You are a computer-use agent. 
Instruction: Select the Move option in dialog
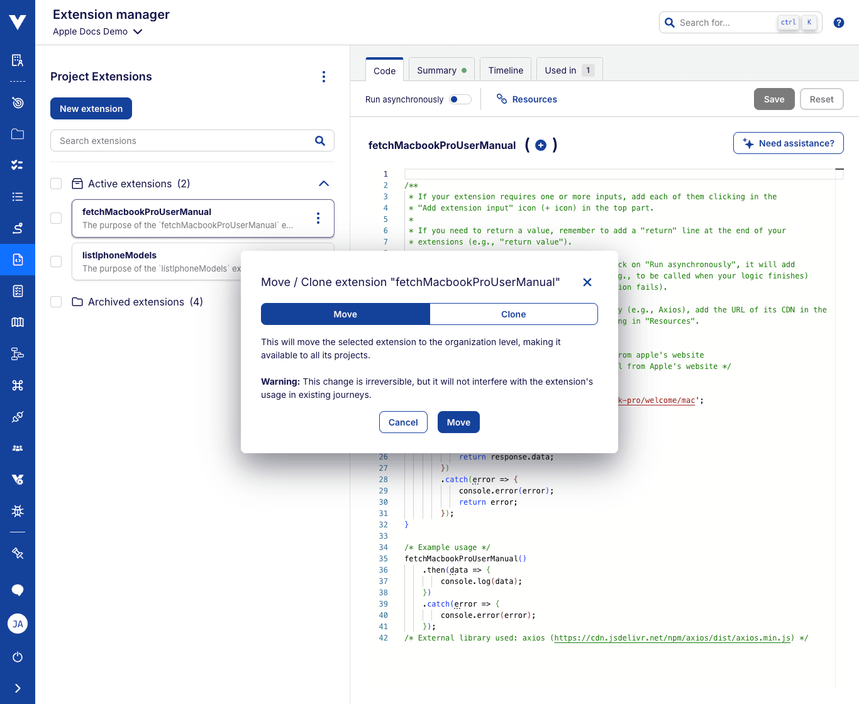click(x=345, y=314)
